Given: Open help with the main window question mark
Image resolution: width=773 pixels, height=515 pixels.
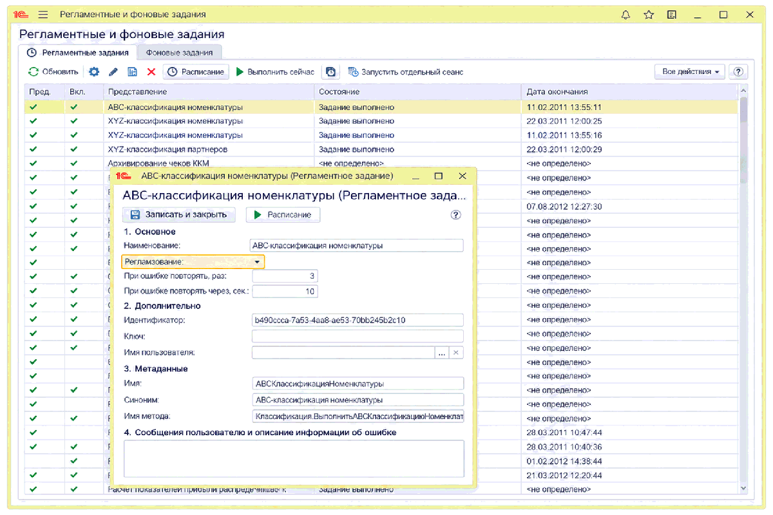Looking at the screenshot, I should click(738, 71).
